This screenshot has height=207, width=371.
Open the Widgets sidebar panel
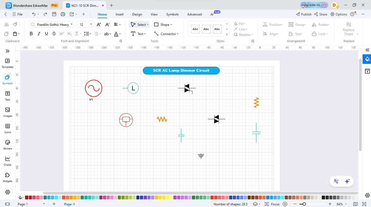(x=7, y=177)
